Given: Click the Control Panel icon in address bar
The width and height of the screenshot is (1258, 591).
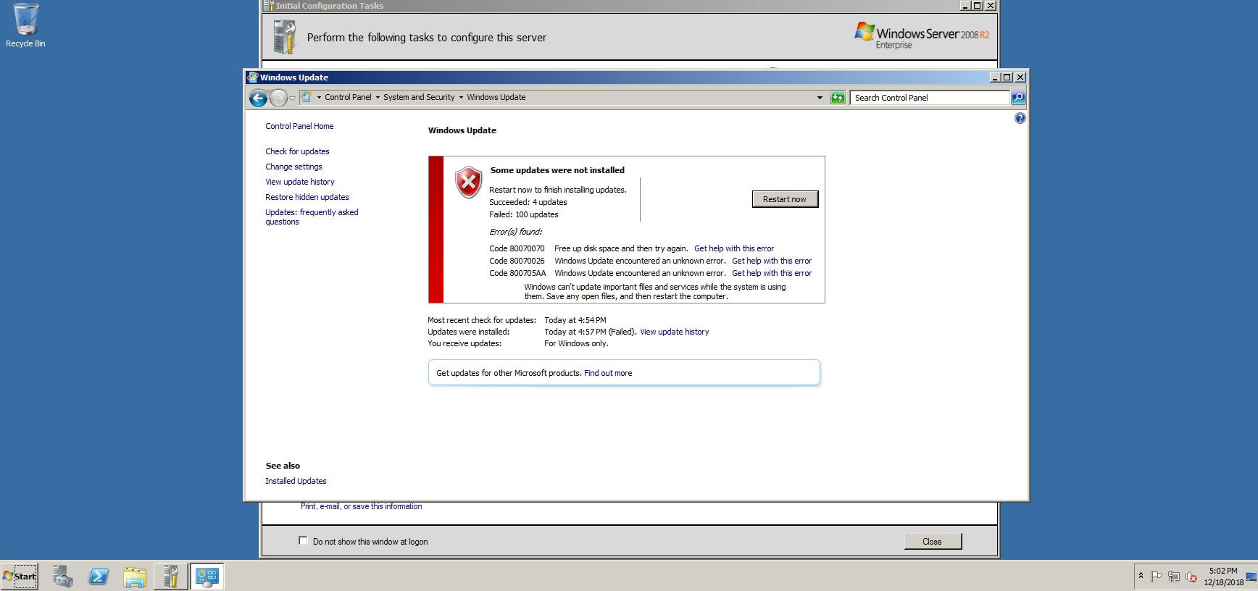Looking at the screenshot, I should pyautogui.click(x=307, y=97).
